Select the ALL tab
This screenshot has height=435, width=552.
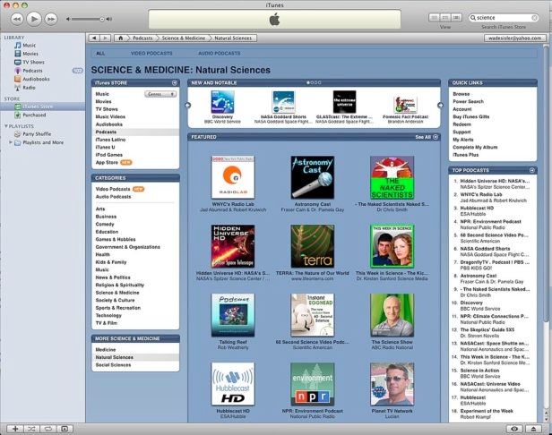tap(100, 54)
